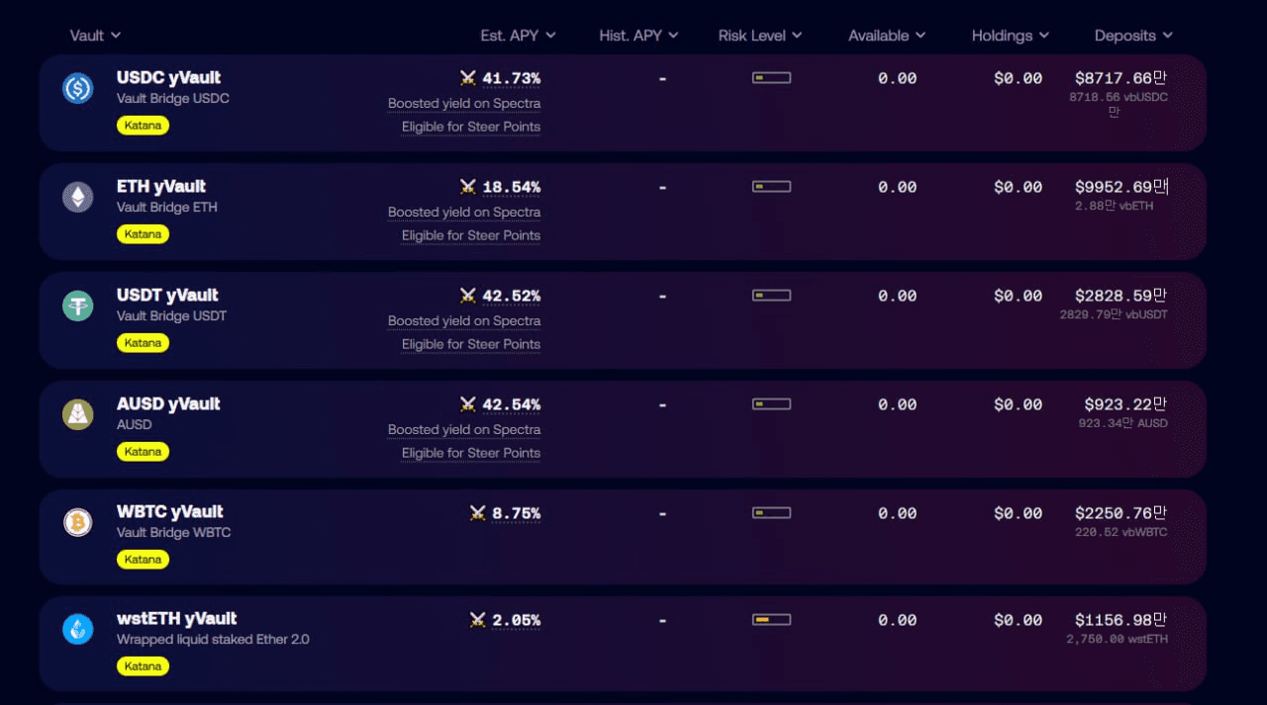This screenshot has height=705, width=1267.
Task: Click Katana badge on wstETH yVault
Action: [143, 666]
